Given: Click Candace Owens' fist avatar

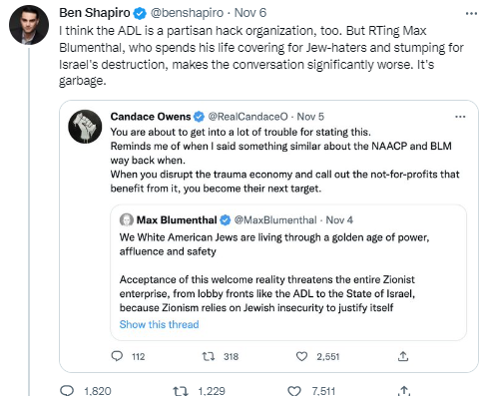Looking at the screenshot, I should click(x=85, y=127).
